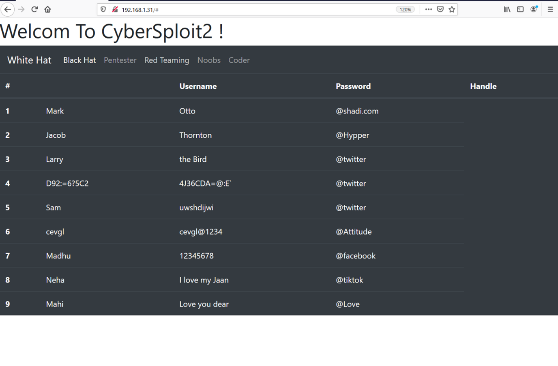Open the Firefox hamburger menu
Image resolution: width=558 pixels, height=366 pixels.
(550, 9)
